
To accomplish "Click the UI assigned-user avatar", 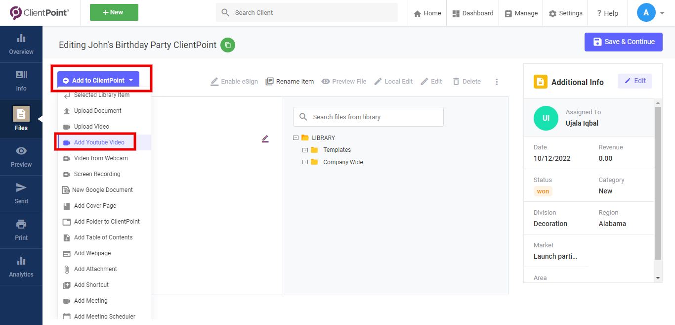I will (x=546, y=118).
